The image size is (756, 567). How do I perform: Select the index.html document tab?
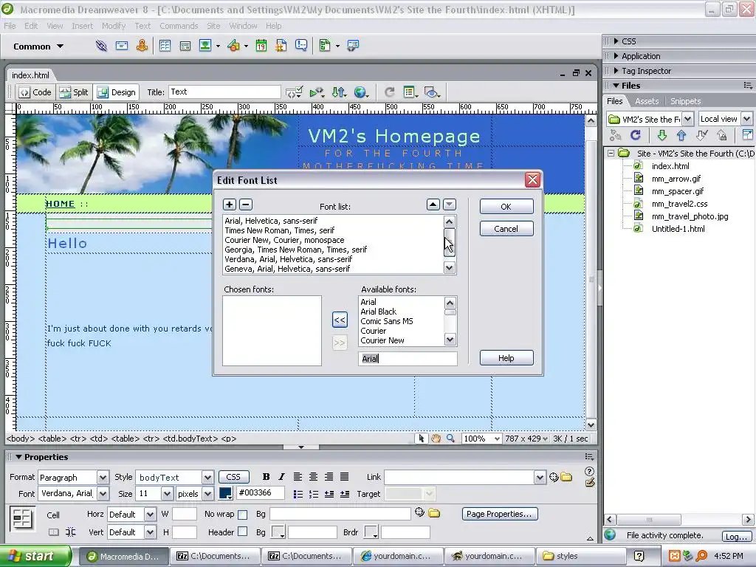pos(30,75)
